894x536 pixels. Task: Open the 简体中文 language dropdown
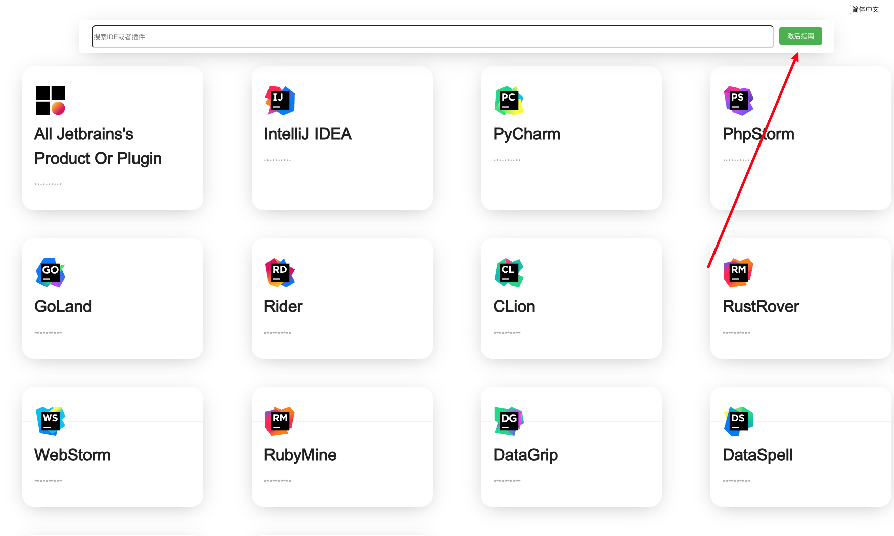click(872, 9)
